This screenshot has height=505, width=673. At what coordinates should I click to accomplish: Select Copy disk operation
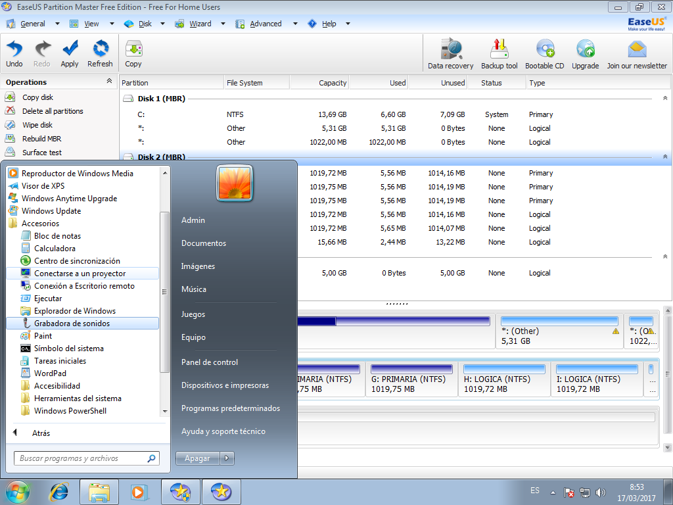[x=37, y=97]
